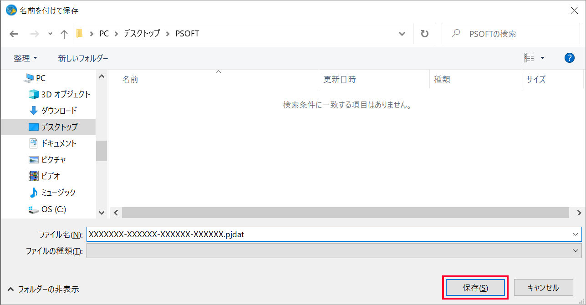Refresh the PSOFT folder view
Screen dimensions: 586x305
point(425,34)
